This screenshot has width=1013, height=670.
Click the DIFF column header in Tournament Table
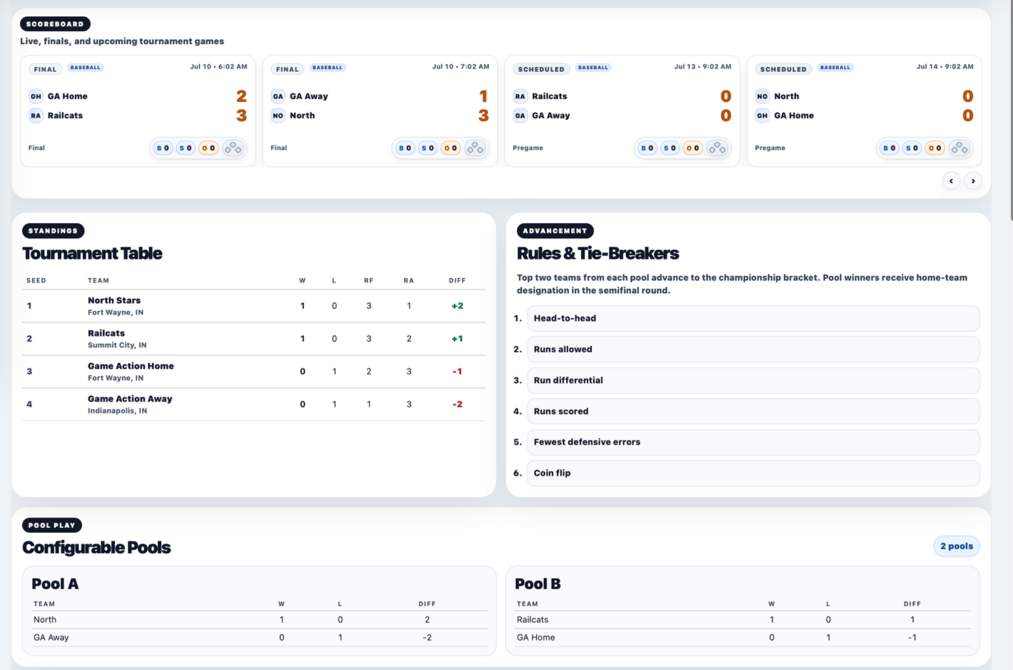tap(458, 281)
